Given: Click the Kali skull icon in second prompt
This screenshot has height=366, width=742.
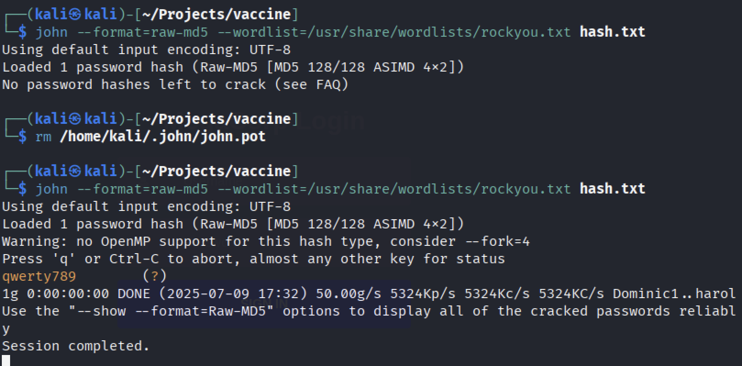Looking at the screenshot, I should point(75,119).
